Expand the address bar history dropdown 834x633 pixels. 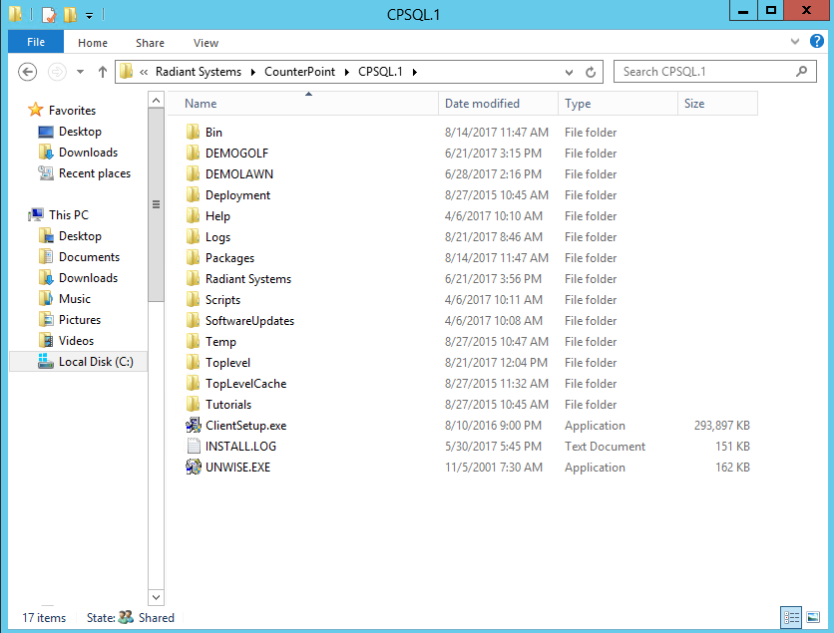point(569,73)
